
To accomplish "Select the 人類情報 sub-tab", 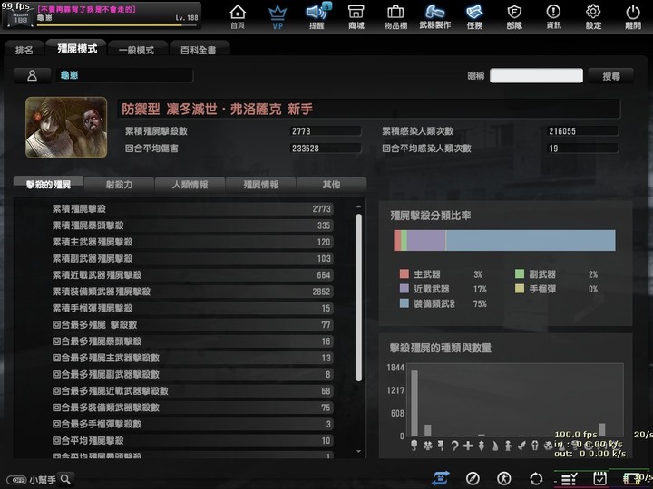I will (x=190, y=184).
